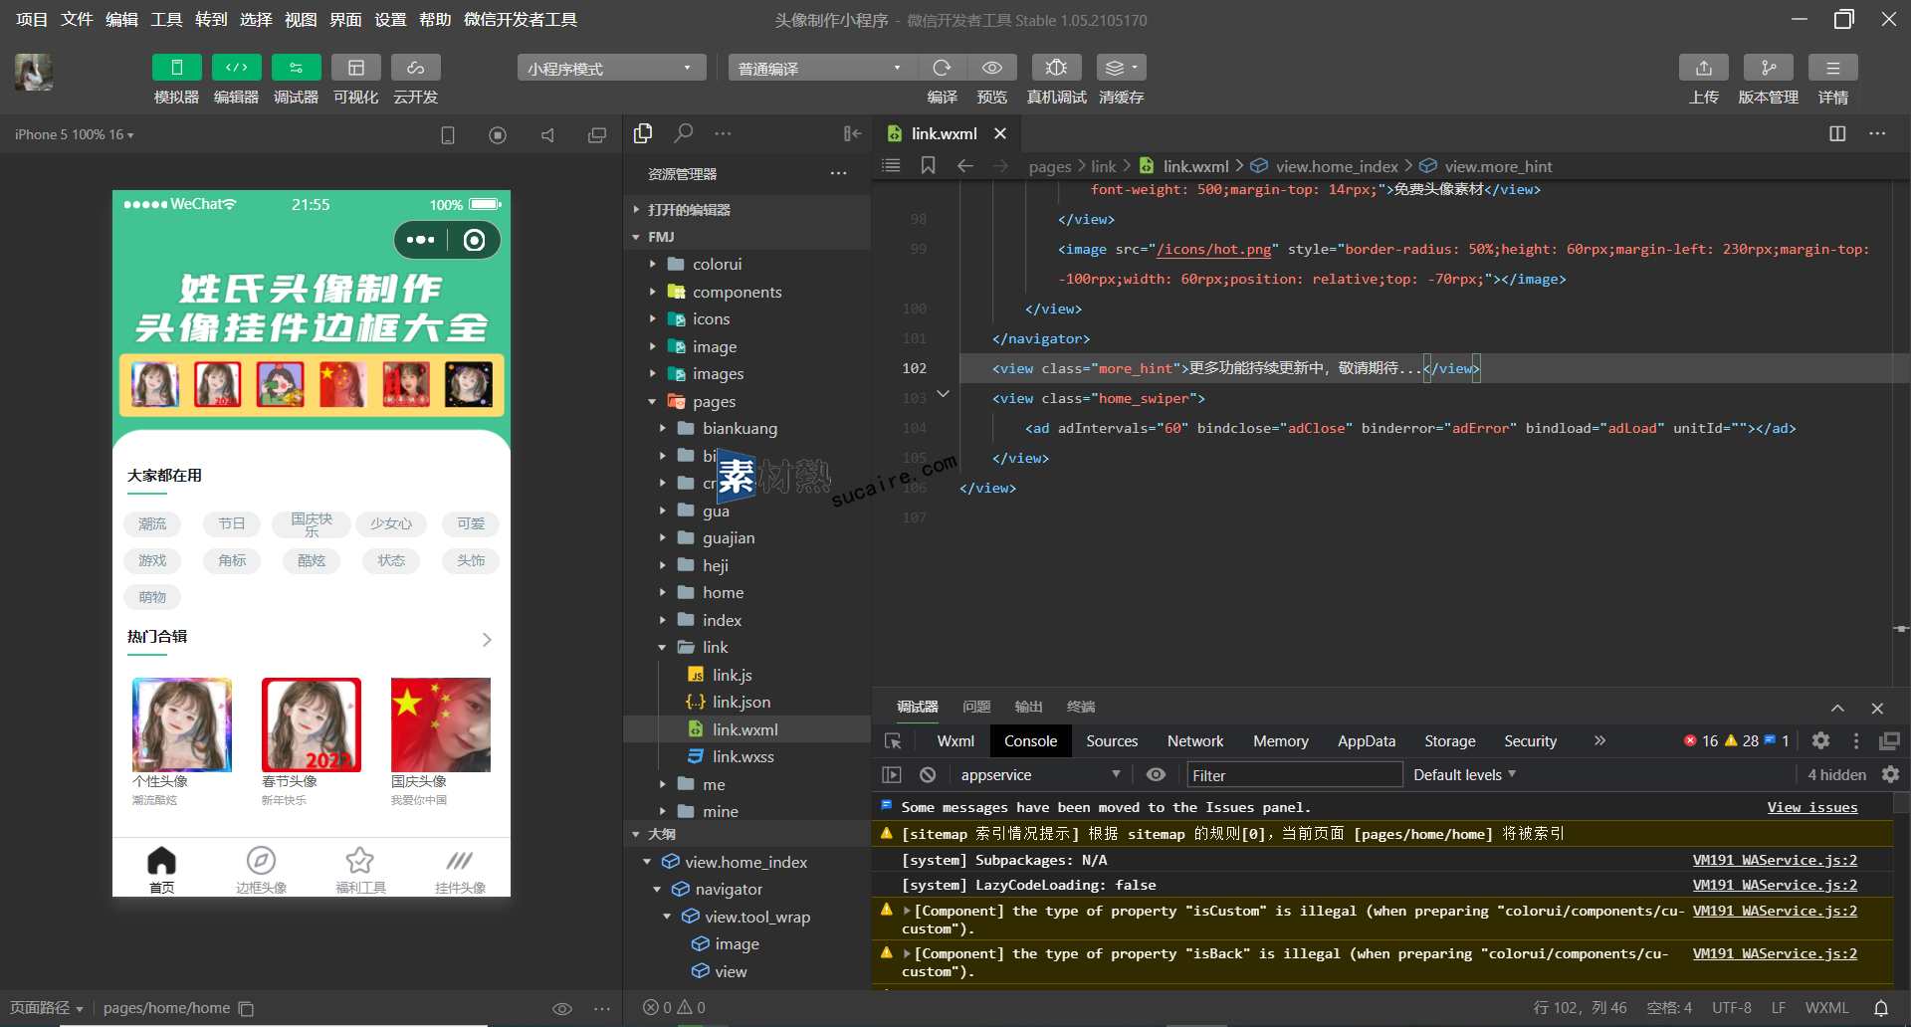
Task: Toggle the bookmark icon in editor toolbar
Action: [x=928, y=165]
